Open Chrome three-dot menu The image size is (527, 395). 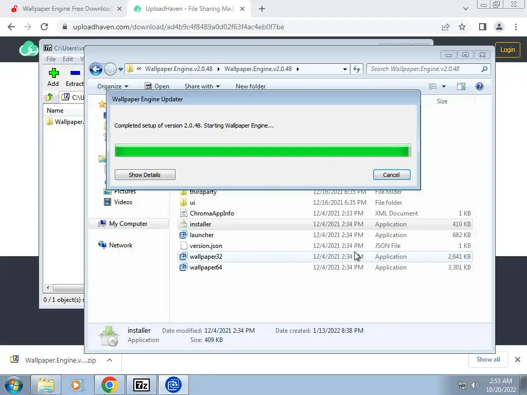tap(516, 27)
